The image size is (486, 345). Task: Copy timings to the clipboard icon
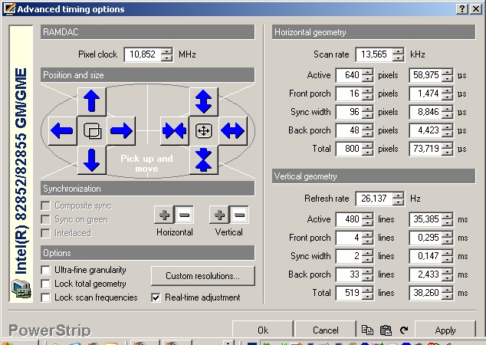(368, 330)
